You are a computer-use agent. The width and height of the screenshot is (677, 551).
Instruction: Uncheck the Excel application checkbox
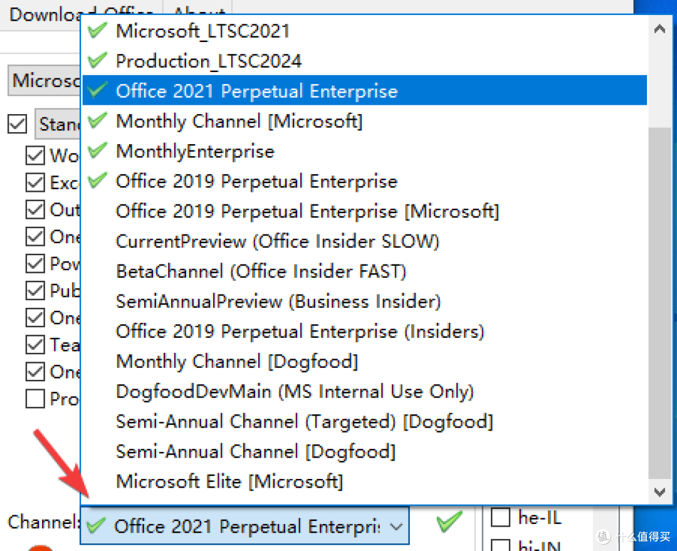coord(35,182)
